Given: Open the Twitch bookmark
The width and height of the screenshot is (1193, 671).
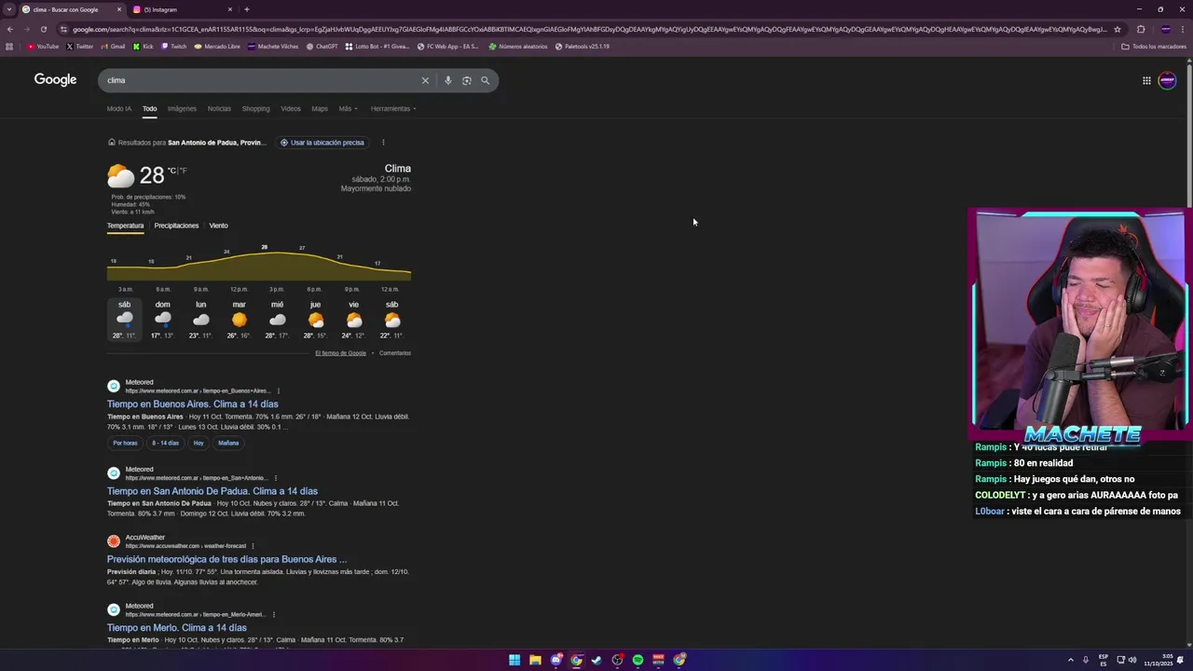Looking at the screenshot, I should click(174, 46).
